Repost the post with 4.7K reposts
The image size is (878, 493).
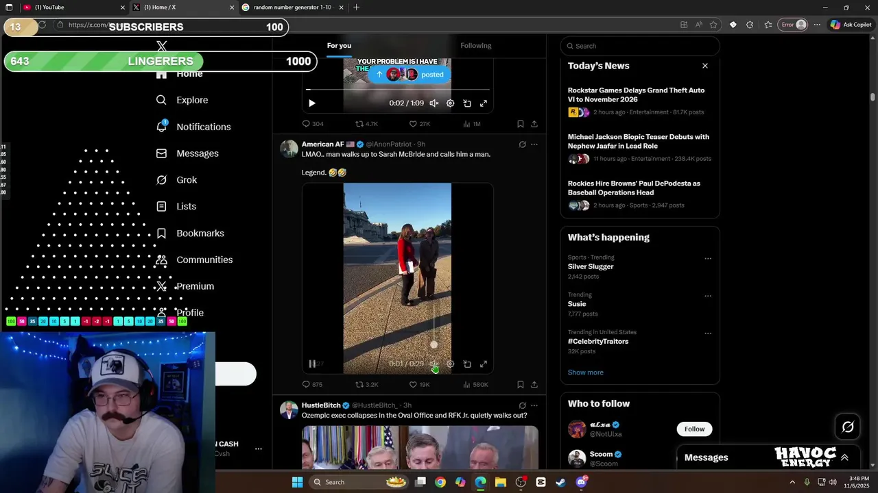(x=366, y=124)
